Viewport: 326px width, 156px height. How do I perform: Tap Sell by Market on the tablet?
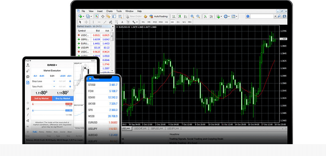42,98
